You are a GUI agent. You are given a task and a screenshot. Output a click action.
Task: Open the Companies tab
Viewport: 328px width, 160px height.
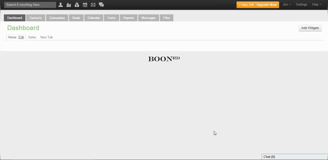tap(57, 18)
